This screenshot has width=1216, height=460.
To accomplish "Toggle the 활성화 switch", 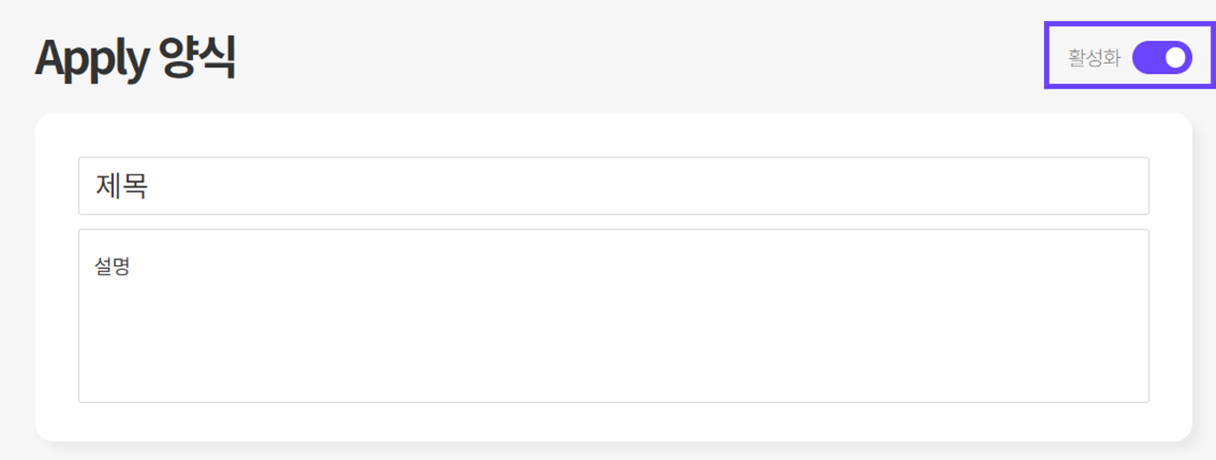I will (1162, 58).
